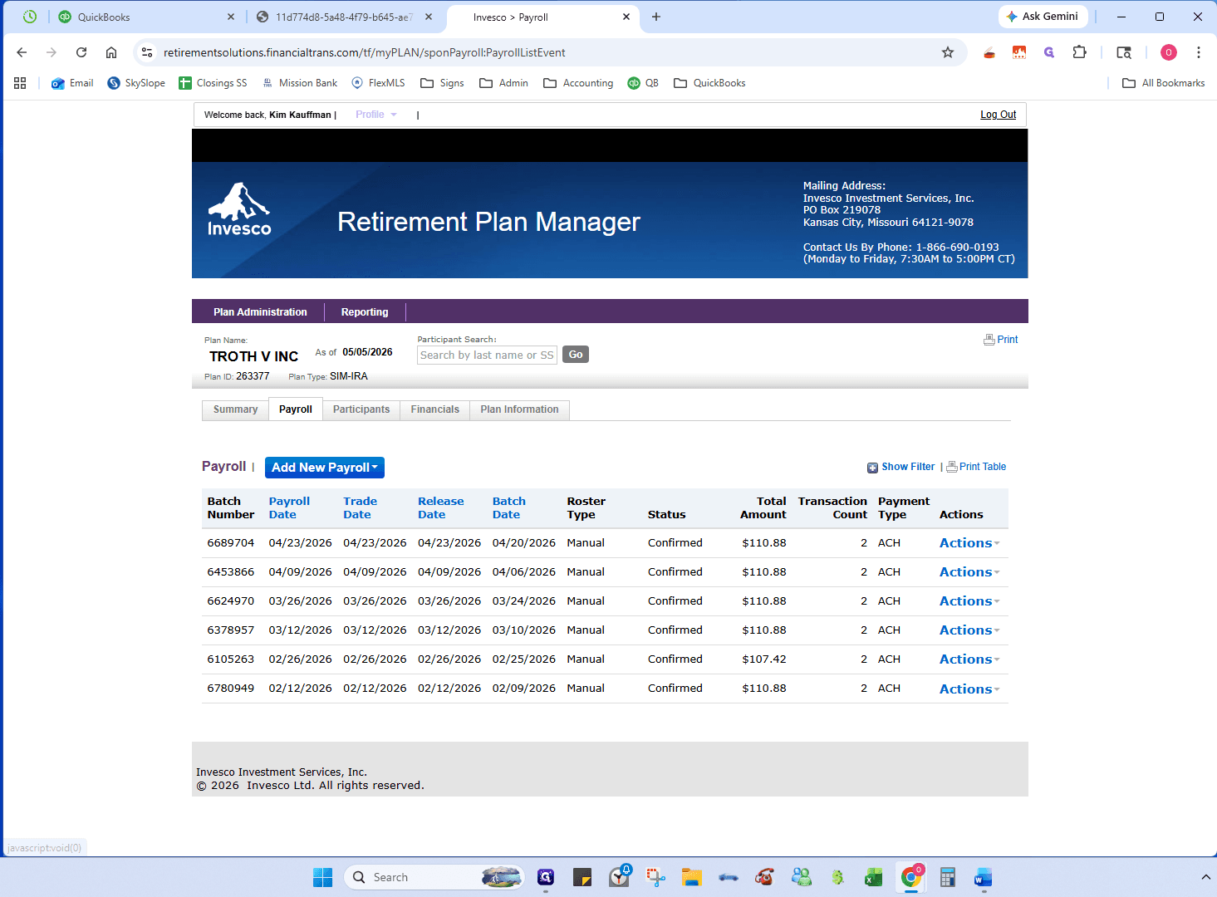Open the FlexMLS bookmark
This screenshot has height=897, width=1217.
pos(379,83)
